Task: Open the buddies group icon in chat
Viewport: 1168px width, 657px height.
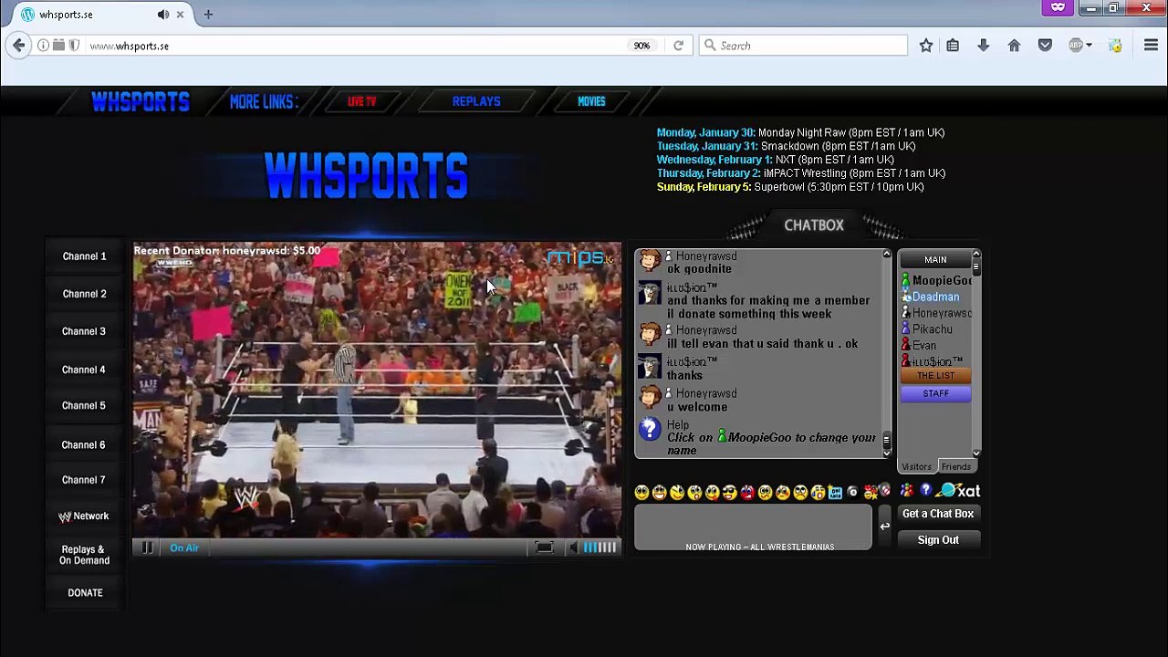Action: [907, 491]
